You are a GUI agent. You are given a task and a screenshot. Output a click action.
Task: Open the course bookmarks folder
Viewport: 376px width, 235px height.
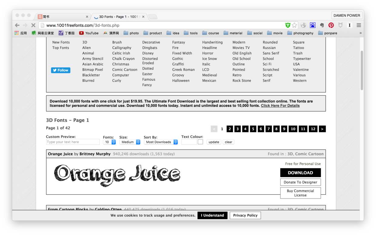tap(210, 33)
